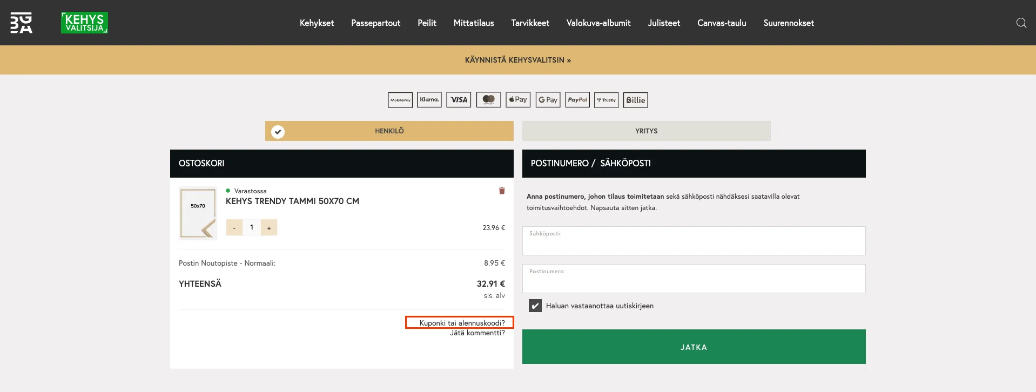Select the Henkilö customer type
Screen dimensions: 1036x392
coord(389,131)
